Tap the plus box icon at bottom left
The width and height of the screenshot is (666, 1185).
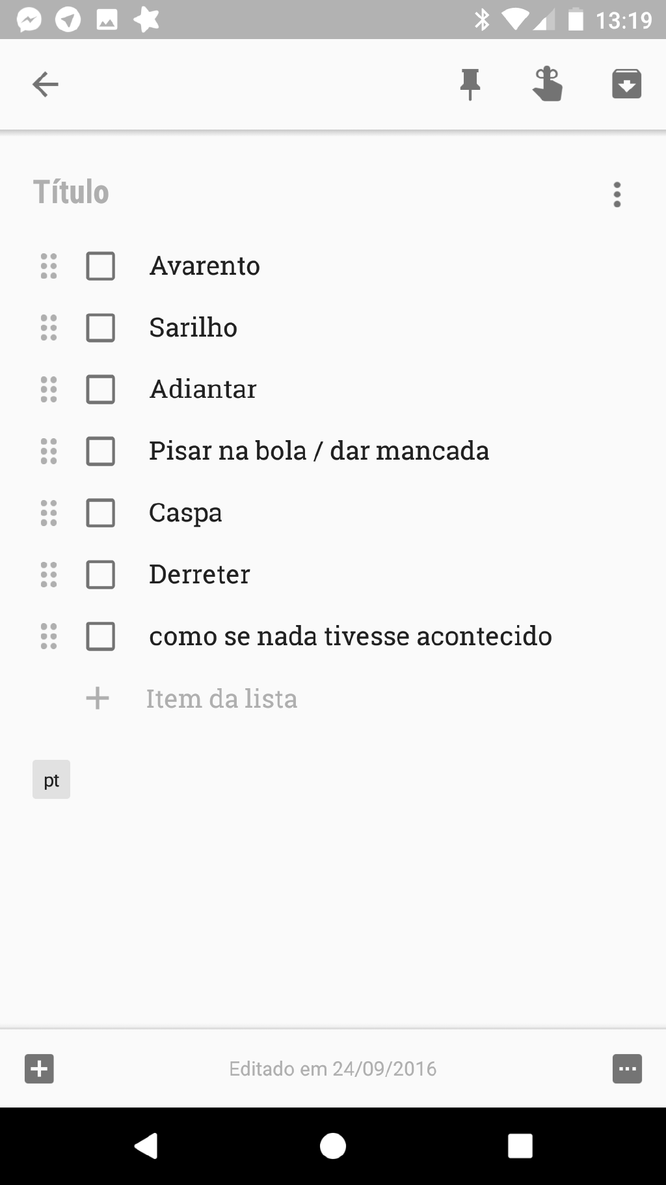[x=39, y=1068]
